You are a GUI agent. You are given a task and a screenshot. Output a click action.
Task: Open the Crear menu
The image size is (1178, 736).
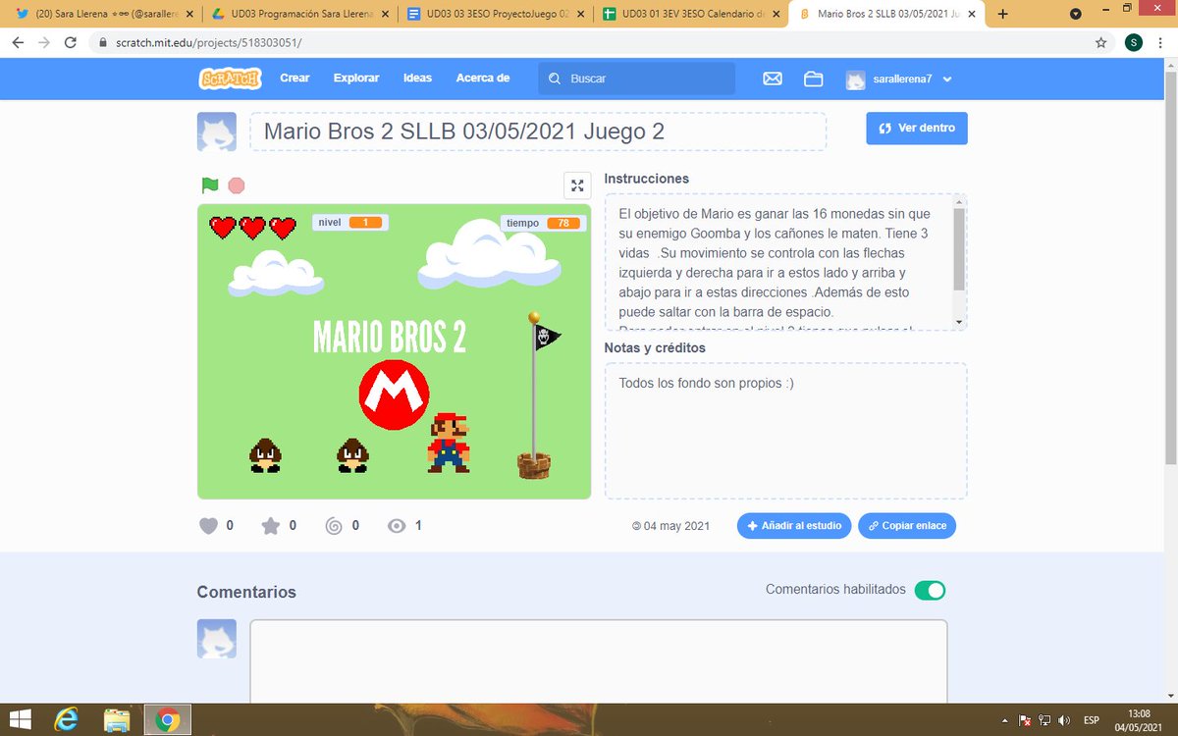294,79
